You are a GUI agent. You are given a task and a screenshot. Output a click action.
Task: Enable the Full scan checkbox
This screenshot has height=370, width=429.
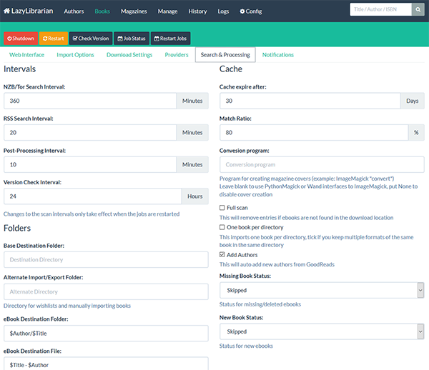222,208
